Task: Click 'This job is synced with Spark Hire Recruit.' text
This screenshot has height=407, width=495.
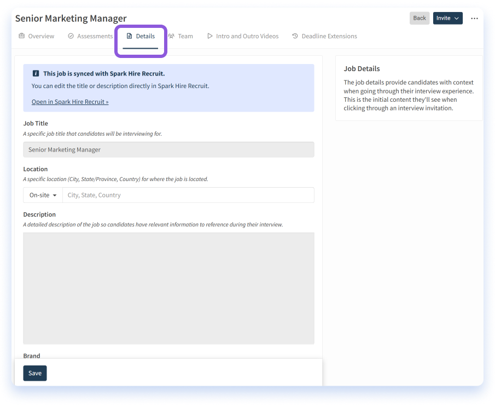Action: (x=104, y=73)
